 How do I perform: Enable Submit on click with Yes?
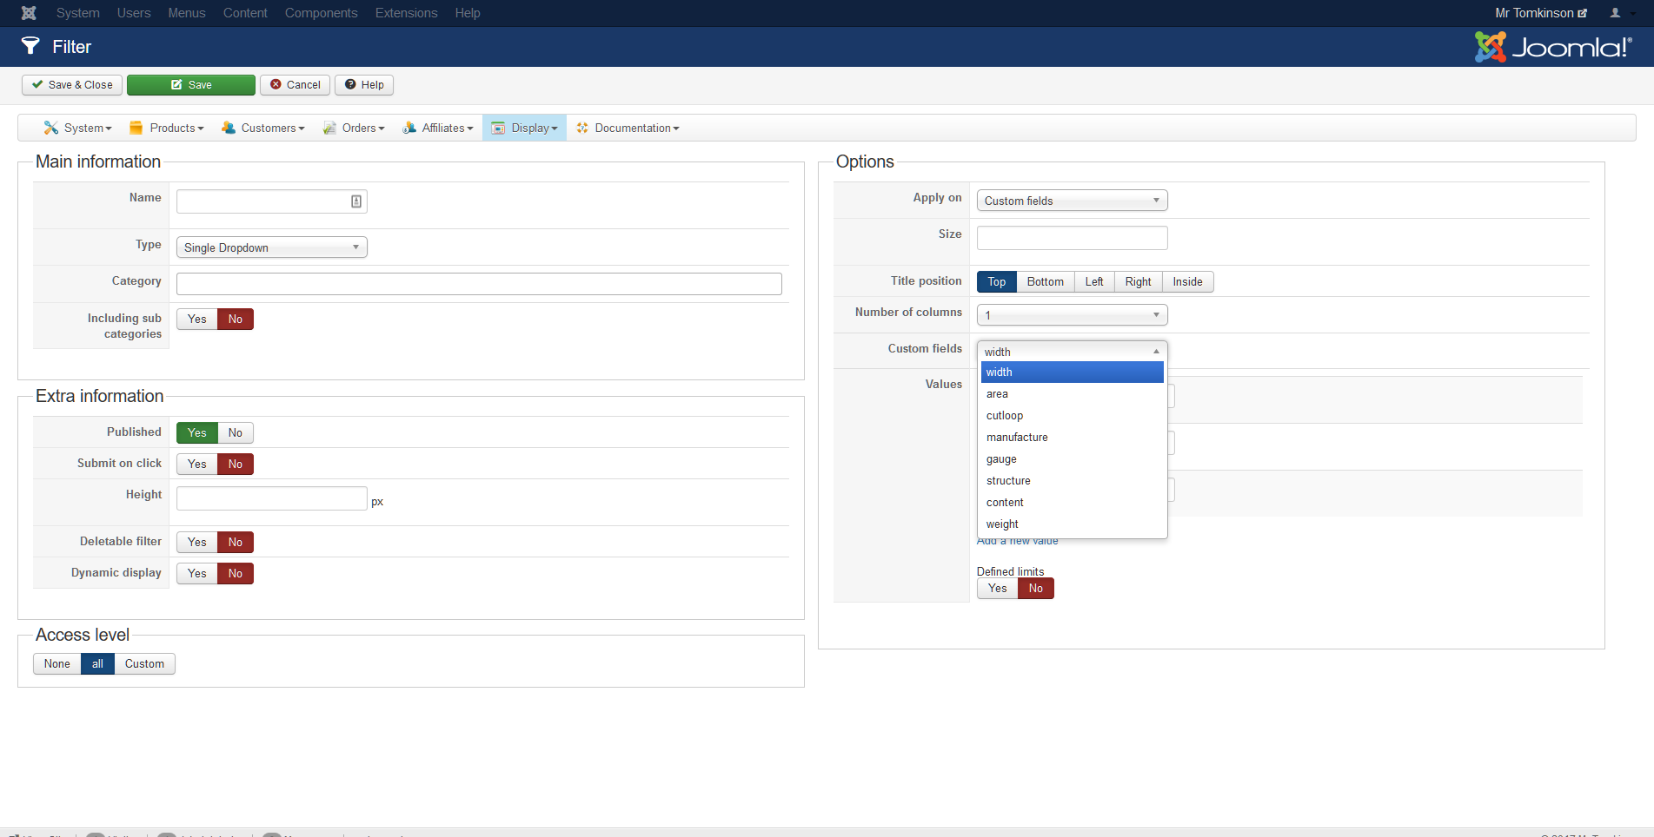[197, 465]
